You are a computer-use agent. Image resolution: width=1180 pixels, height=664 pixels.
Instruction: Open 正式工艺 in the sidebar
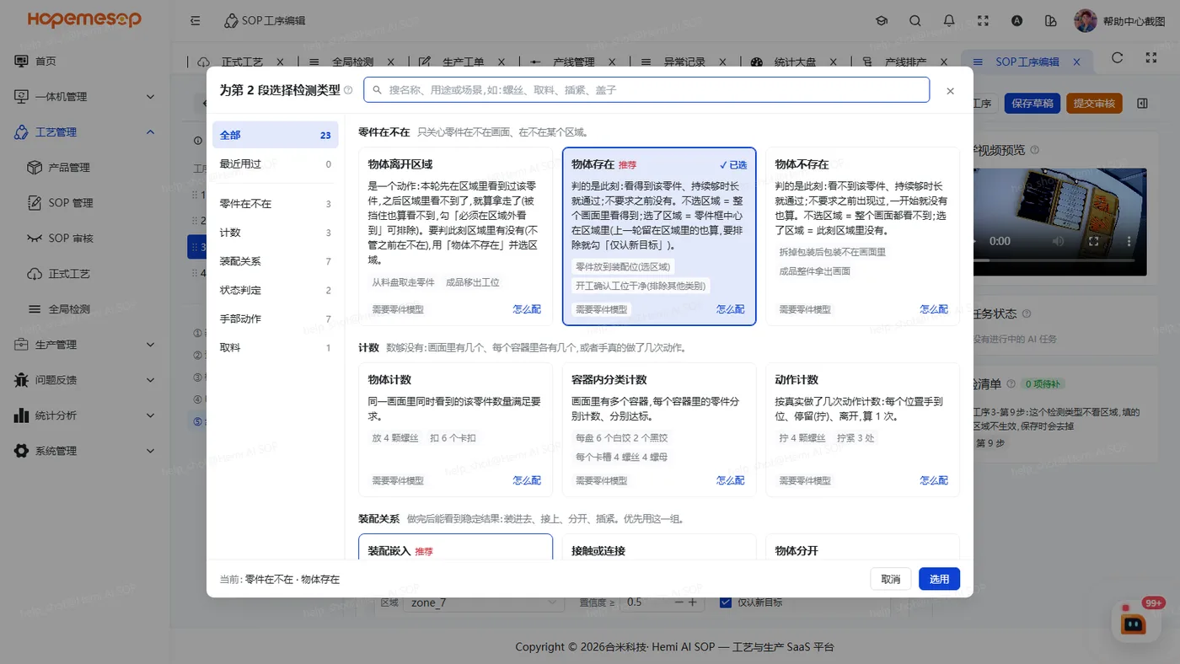[69, 274]
